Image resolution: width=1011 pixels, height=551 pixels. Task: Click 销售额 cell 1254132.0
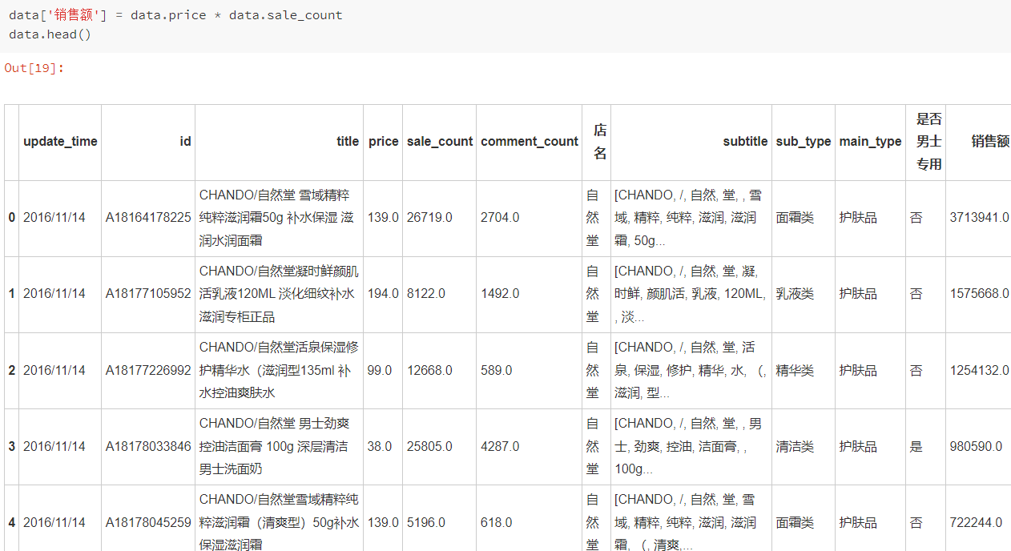point(979,370)
